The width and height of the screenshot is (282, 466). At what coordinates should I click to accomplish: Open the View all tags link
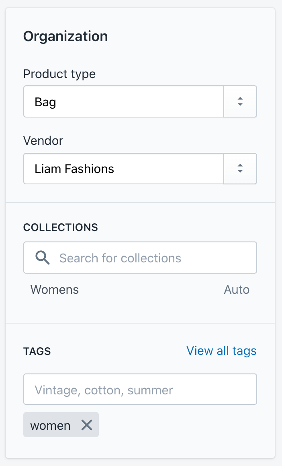click(221, 351)
